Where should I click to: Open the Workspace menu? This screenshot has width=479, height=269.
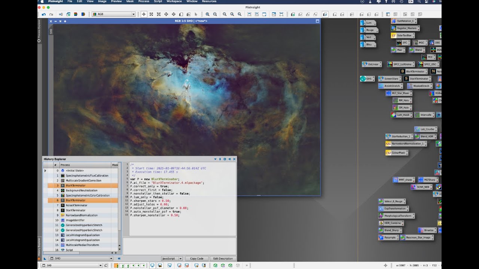click(174, 1)
